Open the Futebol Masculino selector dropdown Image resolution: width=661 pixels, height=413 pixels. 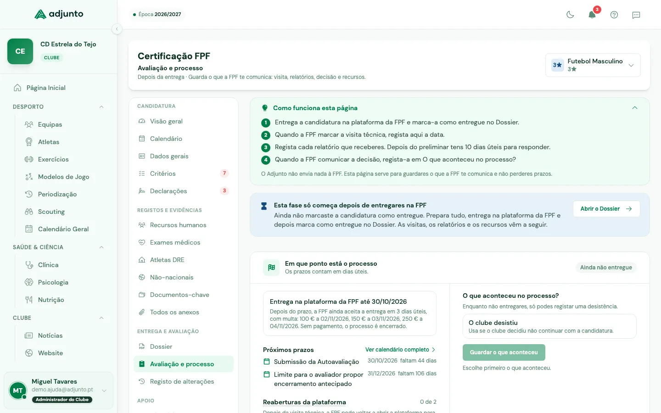[x=593, y=65]
